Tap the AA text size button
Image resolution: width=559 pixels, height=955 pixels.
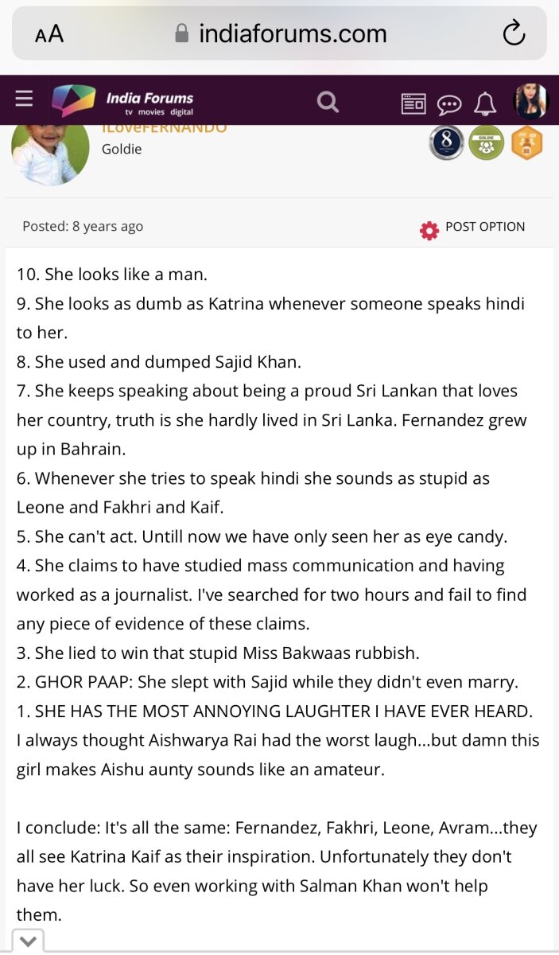49,34
